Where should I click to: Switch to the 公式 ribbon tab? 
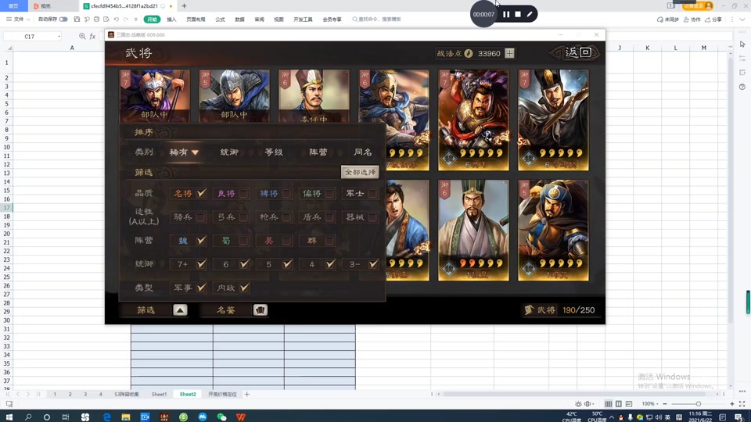click(220, 20)
